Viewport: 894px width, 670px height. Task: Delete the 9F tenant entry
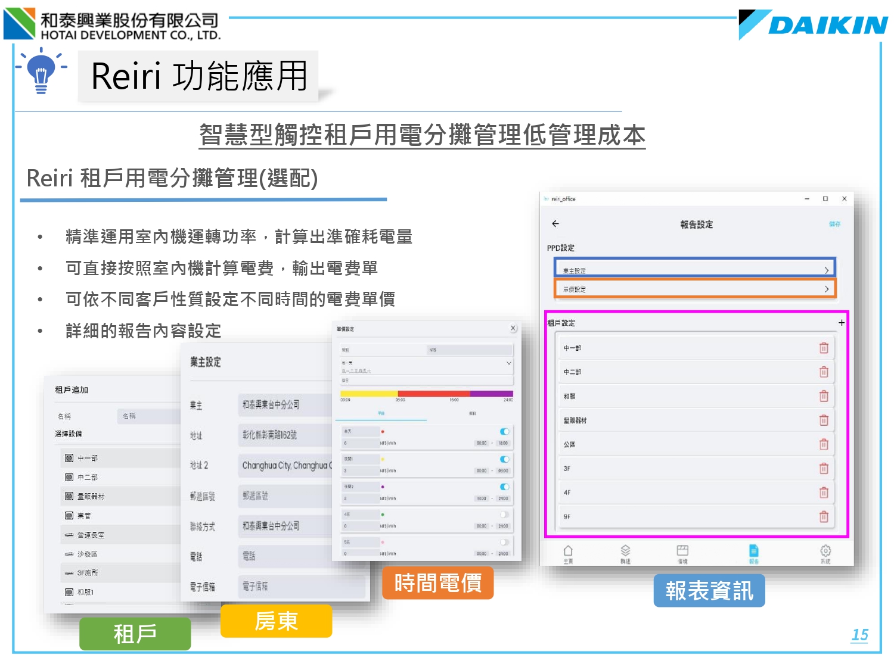[823, 517]
